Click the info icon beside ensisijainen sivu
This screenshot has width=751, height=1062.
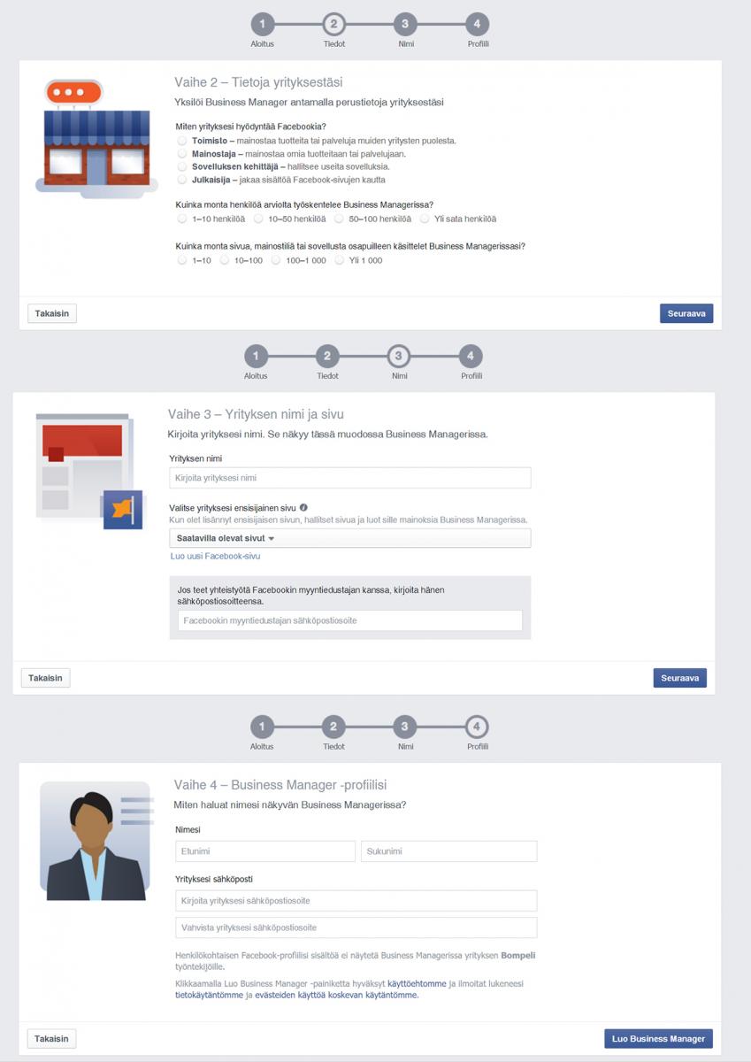(303, 508)
